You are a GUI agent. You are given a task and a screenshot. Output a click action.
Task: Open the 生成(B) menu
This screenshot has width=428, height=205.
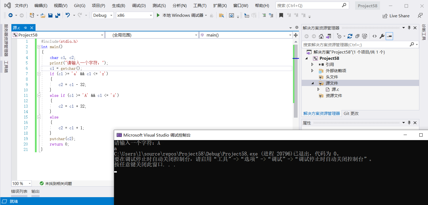click(x=118, y=5)
